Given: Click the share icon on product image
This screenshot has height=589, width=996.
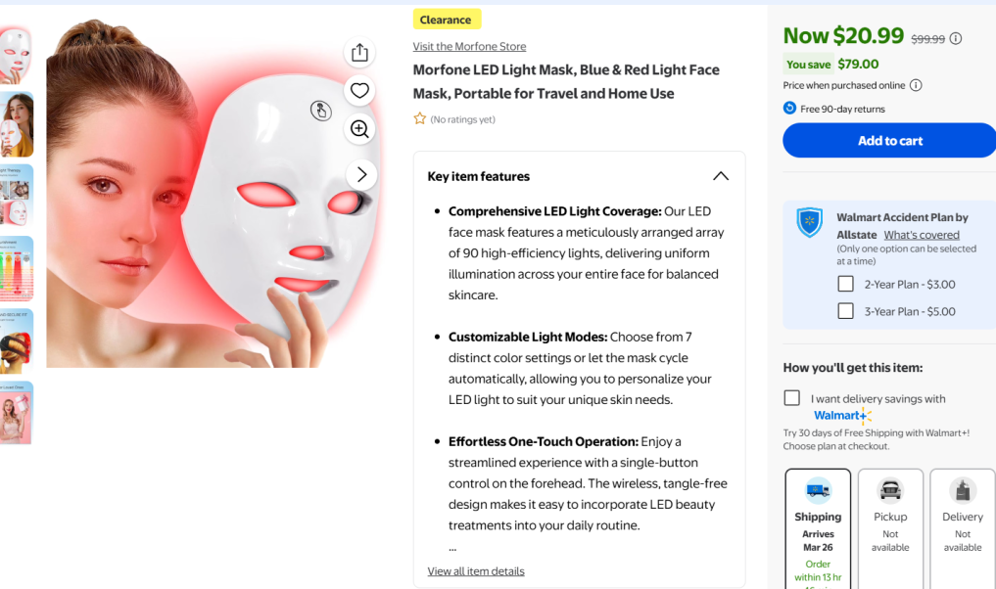Looking at the screenshot, I should click(x=359, y=52).
